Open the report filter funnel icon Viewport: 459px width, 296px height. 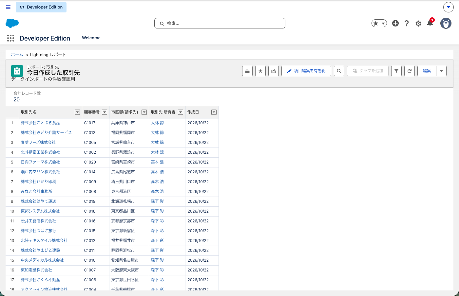tap(396, 71)
